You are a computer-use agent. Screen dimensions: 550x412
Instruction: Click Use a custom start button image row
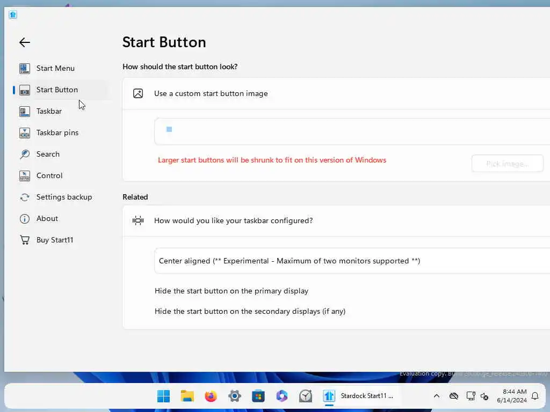336,93
